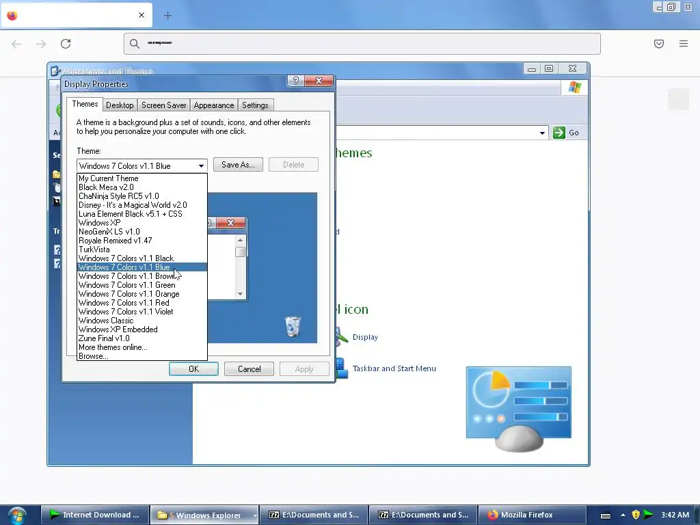Reload the page in Firefox
The width and height of the screenshot is (700, 525).
(66, 44)
